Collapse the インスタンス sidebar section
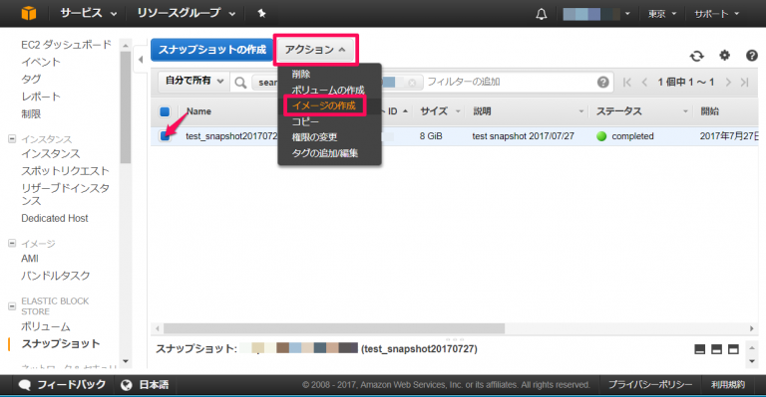766x397 pixels. point(12,139)
